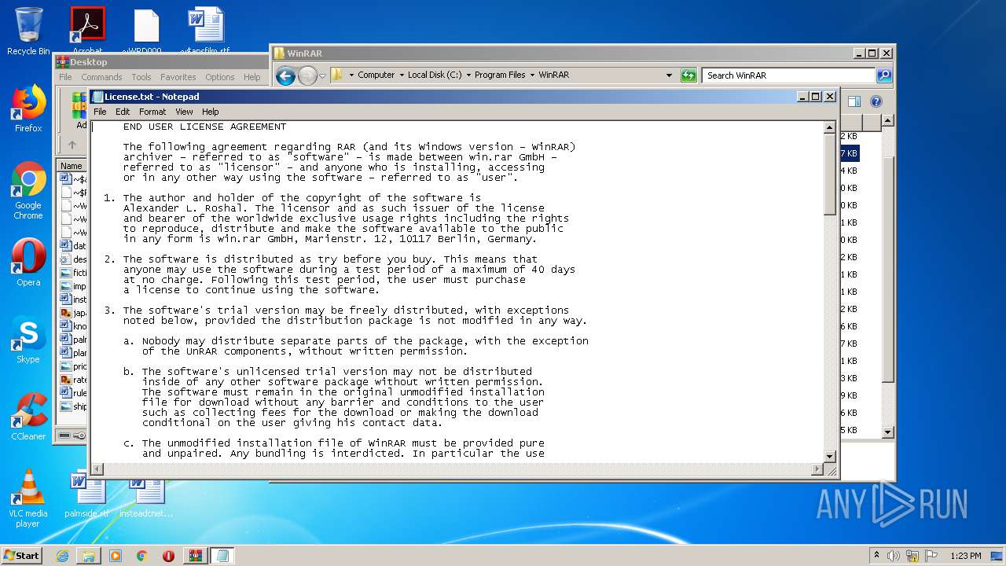This screenshot has height=566, width=1006.
Task: Open the Recycle Bin desktop icon
Action: click(28, 31)
